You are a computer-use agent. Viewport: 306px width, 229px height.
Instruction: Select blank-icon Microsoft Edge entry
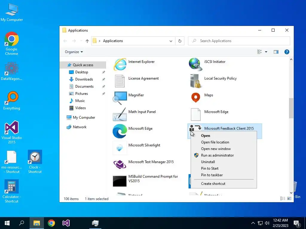coord(195,115)
